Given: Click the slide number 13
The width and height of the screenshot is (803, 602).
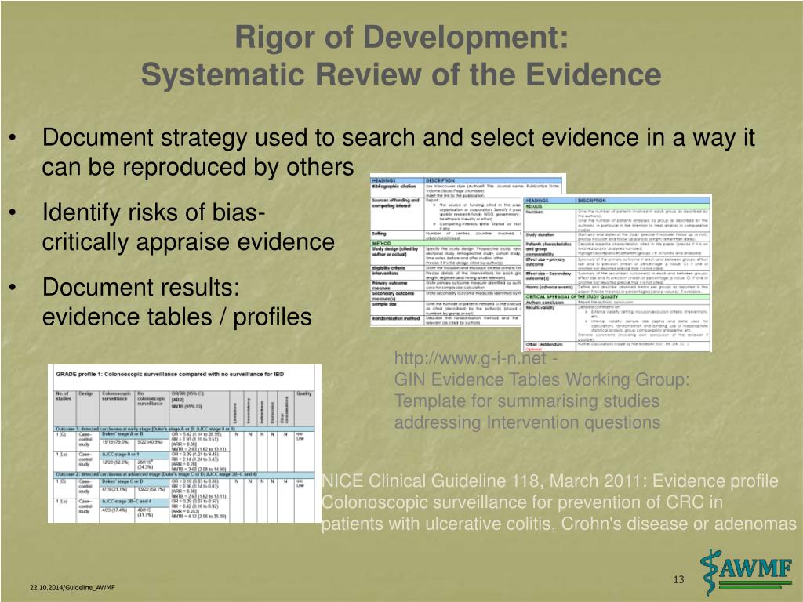Looking at the screenshot, I should [x=678, y=579].
